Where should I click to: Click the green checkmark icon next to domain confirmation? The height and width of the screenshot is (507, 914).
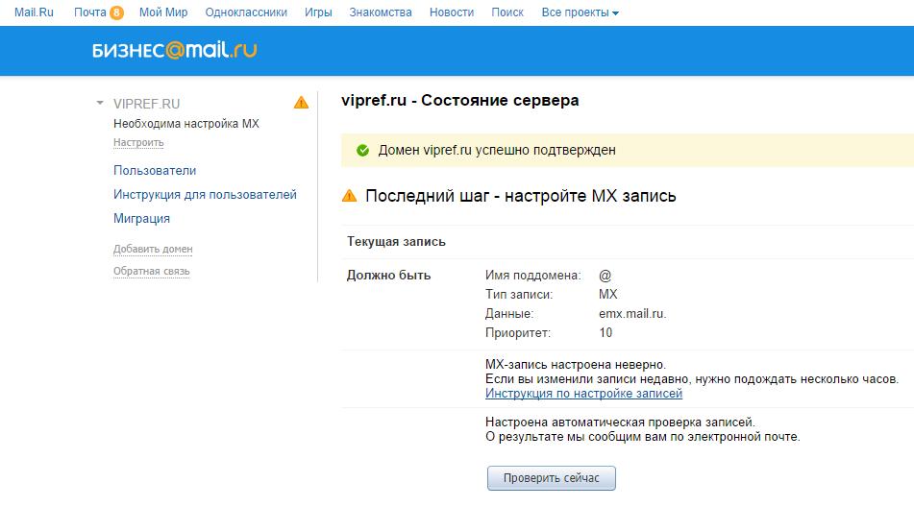point(362,150)
